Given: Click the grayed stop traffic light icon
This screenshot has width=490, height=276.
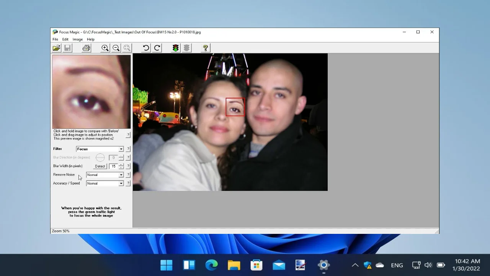Looking at the screenshot, I should tap(186, 48).
